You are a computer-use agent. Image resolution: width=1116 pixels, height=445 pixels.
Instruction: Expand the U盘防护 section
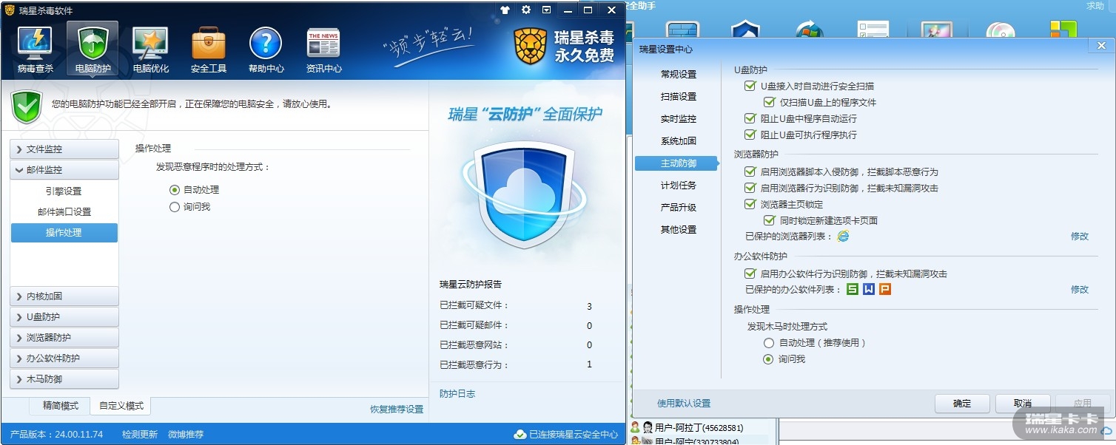click(64, 317)
